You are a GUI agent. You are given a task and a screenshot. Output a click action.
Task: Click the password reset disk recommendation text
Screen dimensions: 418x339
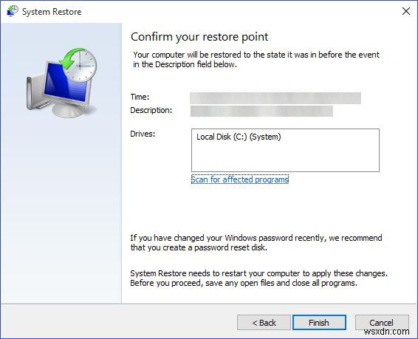256,242
